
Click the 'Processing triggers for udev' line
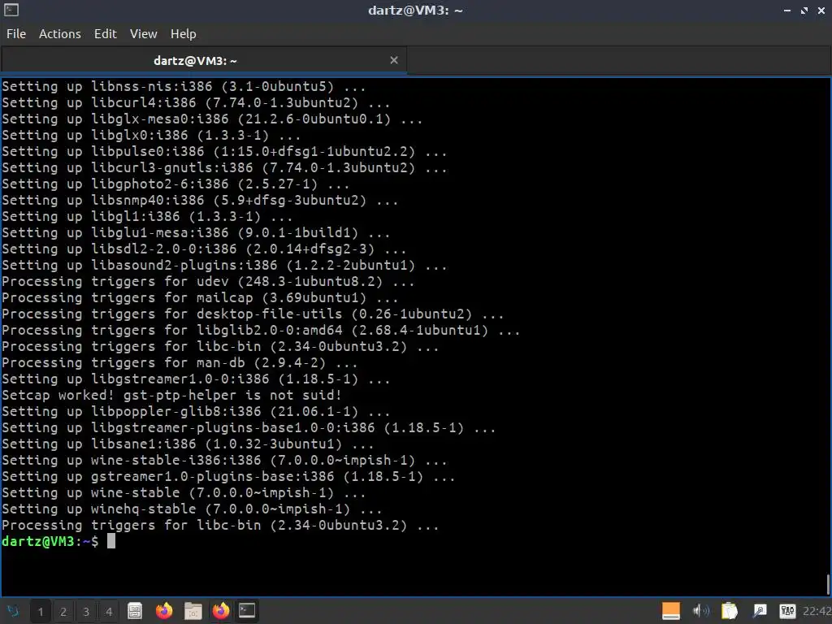208,282
